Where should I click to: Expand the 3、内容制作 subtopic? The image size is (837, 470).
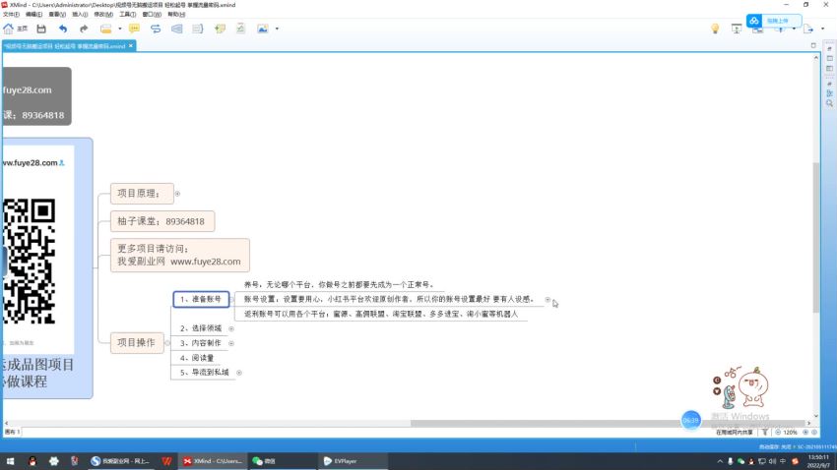pyautogui.click(x=231, y=344)
